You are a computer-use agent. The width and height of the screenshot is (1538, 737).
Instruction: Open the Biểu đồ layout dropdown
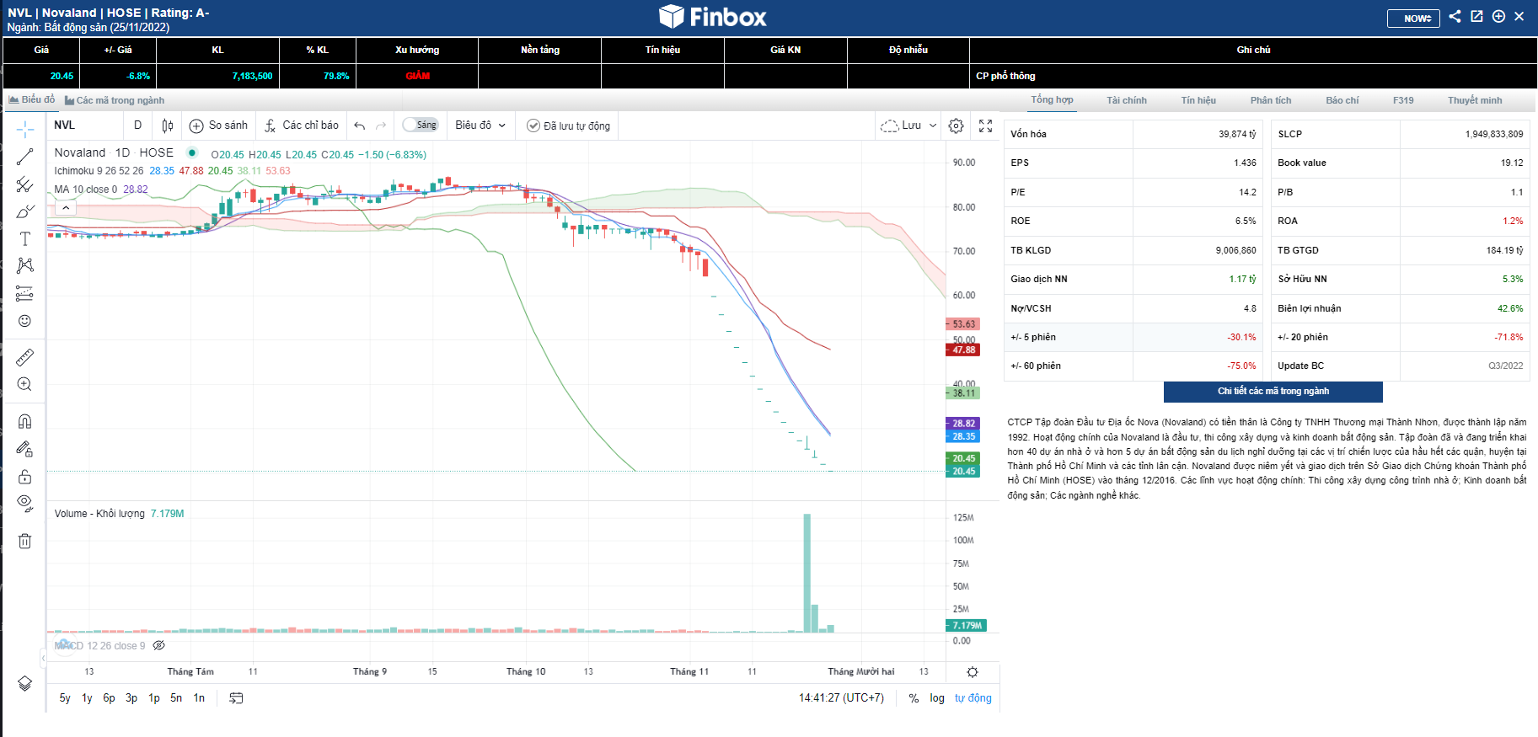480,126
